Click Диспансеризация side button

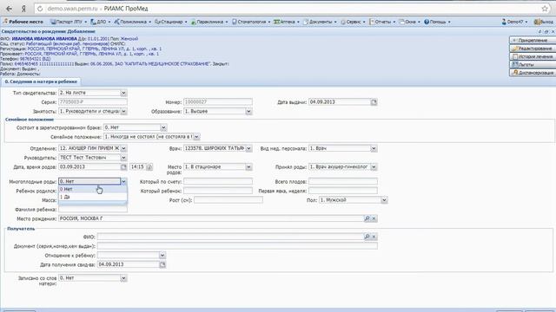click(x=533, y=73)
